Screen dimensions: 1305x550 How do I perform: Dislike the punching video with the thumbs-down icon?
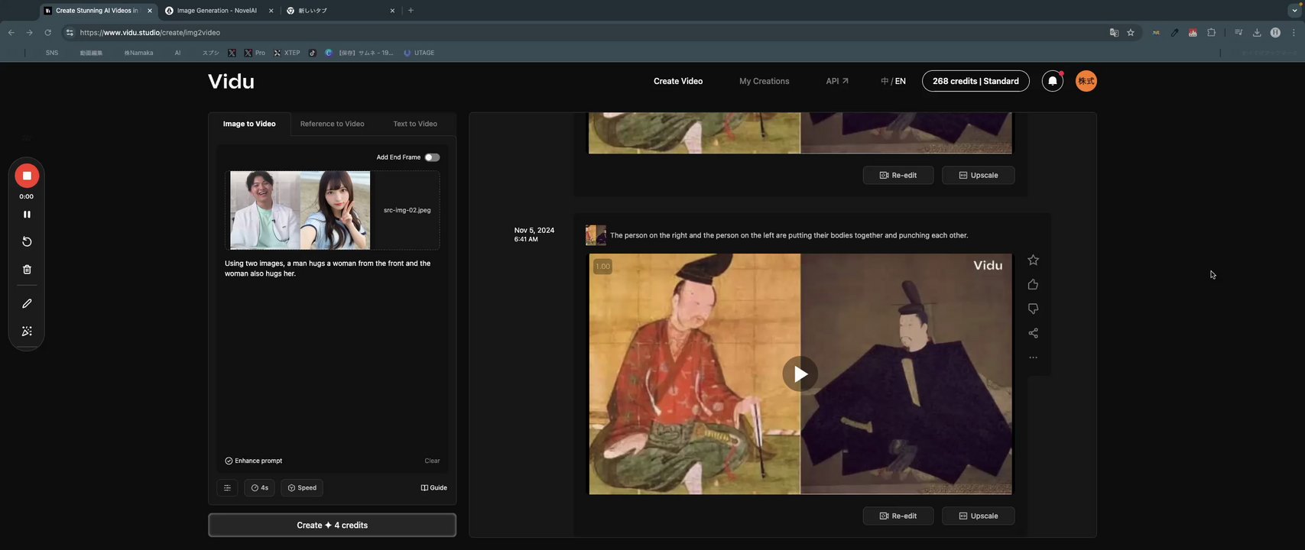[x=1033, y=309]
